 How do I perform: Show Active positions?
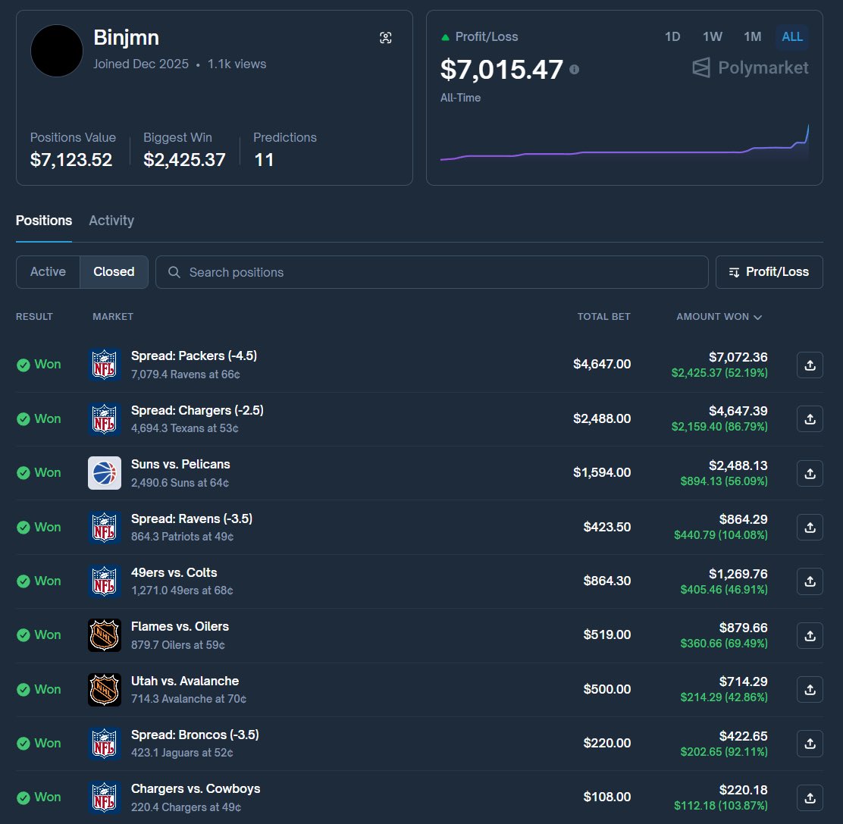click(48, 271)
